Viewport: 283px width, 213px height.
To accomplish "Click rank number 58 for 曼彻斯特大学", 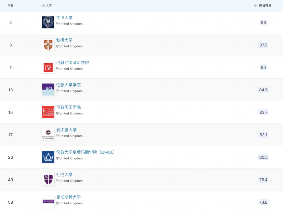I will point(10,202).
